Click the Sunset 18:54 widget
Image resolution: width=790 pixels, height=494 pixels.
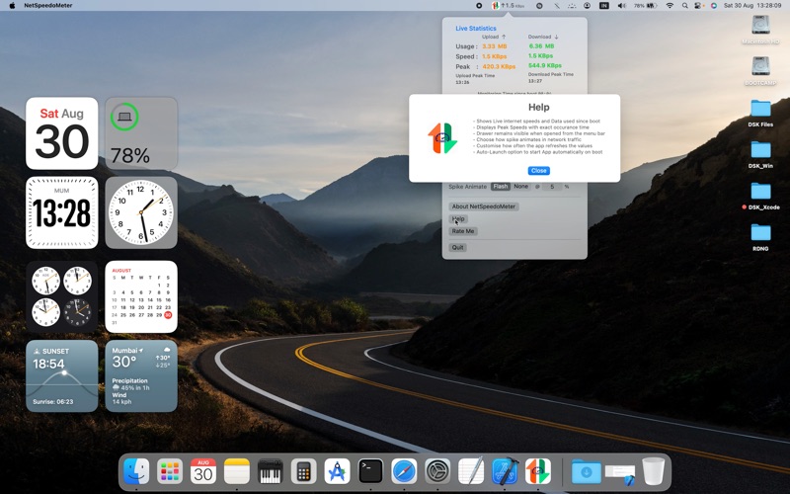[62, 376]
